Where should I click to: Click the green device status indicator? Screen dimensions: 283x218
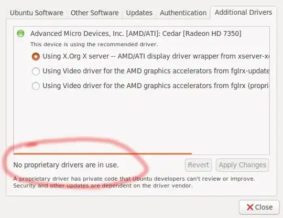pos(20,34)
